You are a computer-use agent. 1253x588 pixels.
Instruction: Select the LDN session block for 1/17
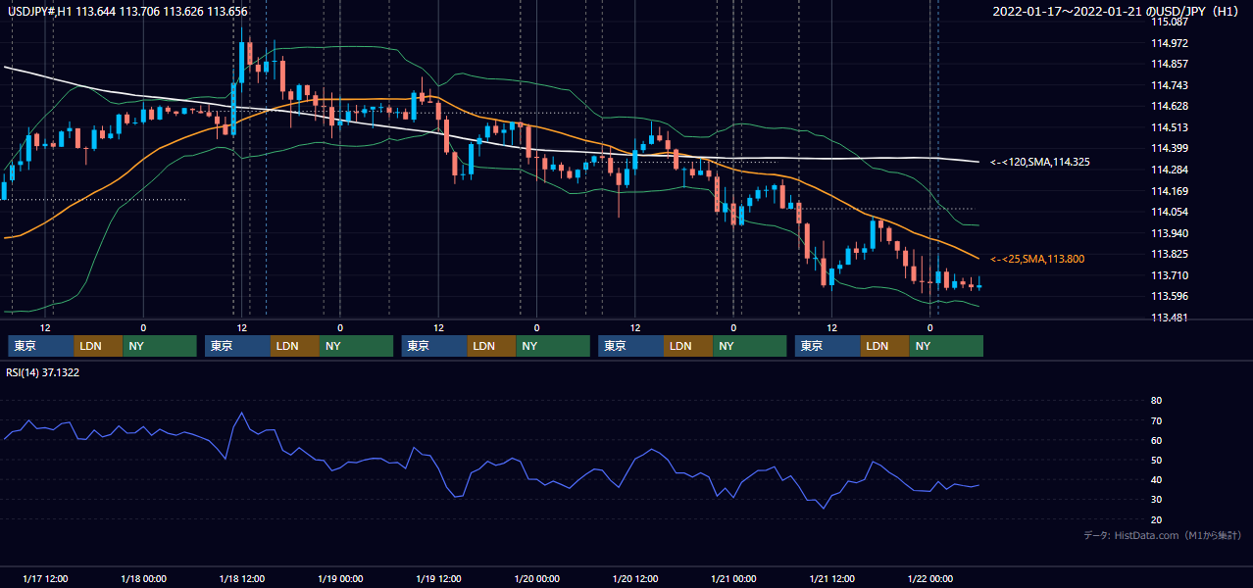click(99, 346)
